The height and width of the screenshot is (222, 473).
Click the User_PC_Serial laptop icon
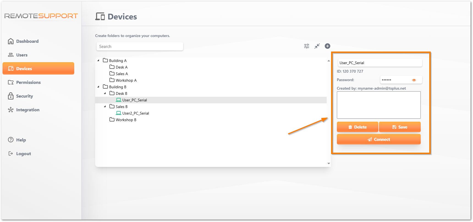tap(119, 100)
